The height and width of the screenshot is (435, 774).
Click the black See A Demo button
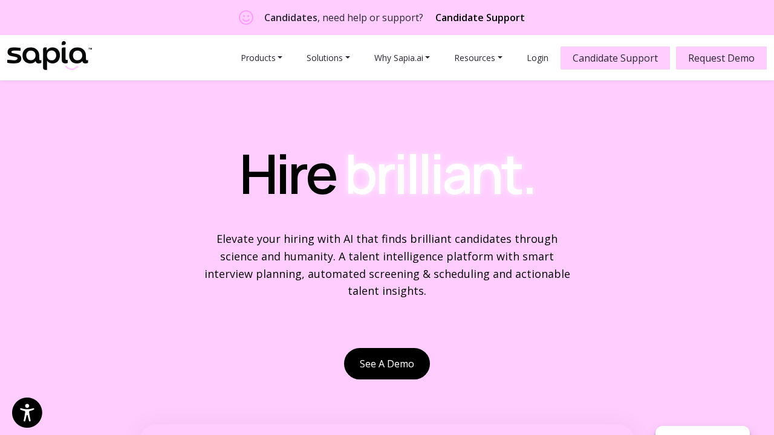point(387,364)
